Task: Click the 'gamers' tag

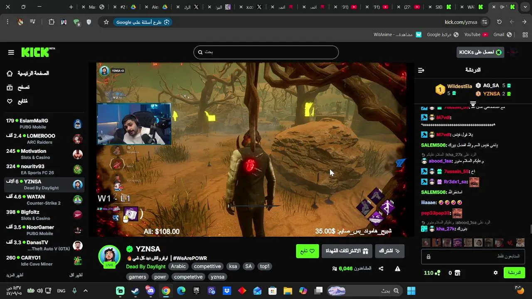Action: 138,277
